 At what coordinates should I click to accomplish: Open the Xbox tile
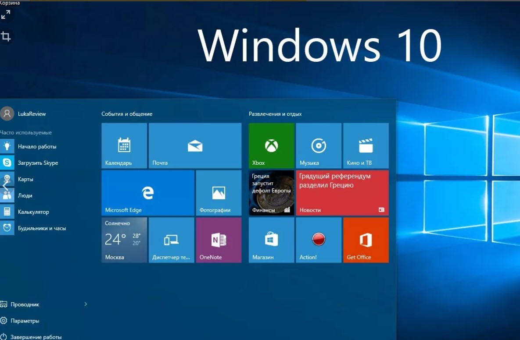(271, 145)
